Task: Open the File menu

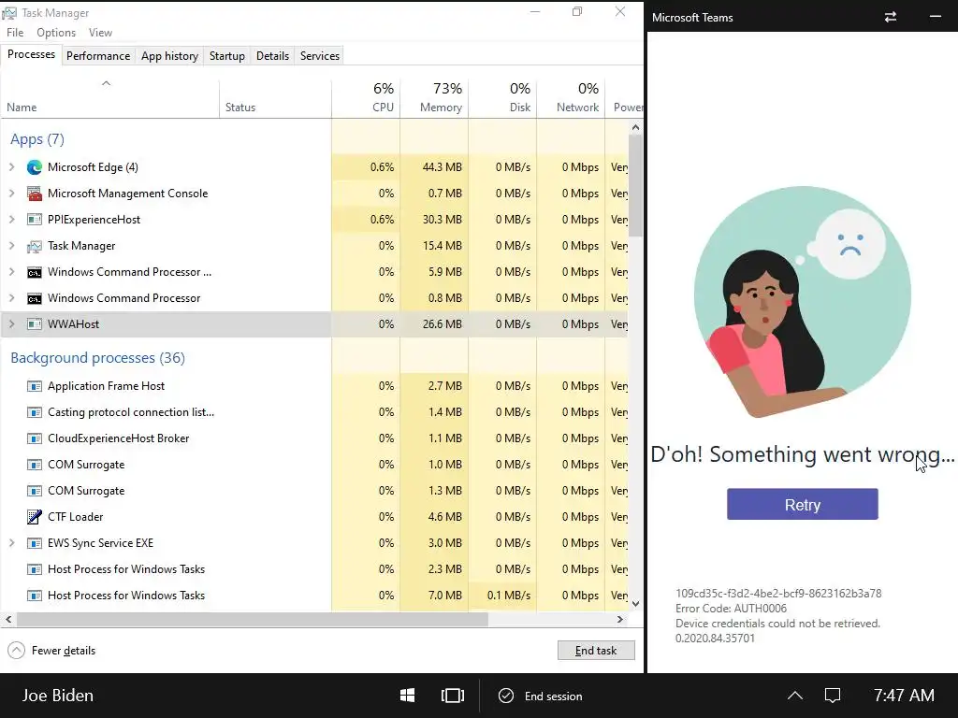Action: [x=15, y=33]
